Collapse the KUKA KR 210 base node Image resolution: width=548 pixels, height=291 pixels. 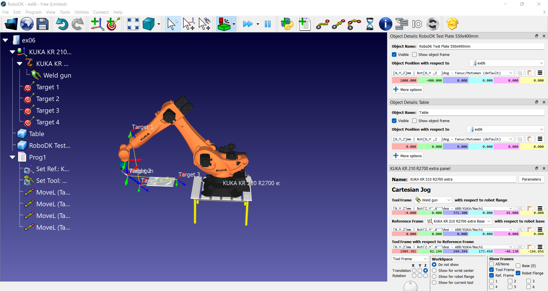pyautogui.click(x=12, y=52)
